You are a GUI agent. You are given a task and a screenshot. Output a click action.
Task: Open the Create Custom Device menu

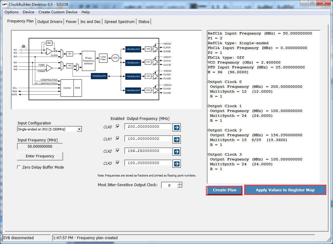(x=58, y=12)
